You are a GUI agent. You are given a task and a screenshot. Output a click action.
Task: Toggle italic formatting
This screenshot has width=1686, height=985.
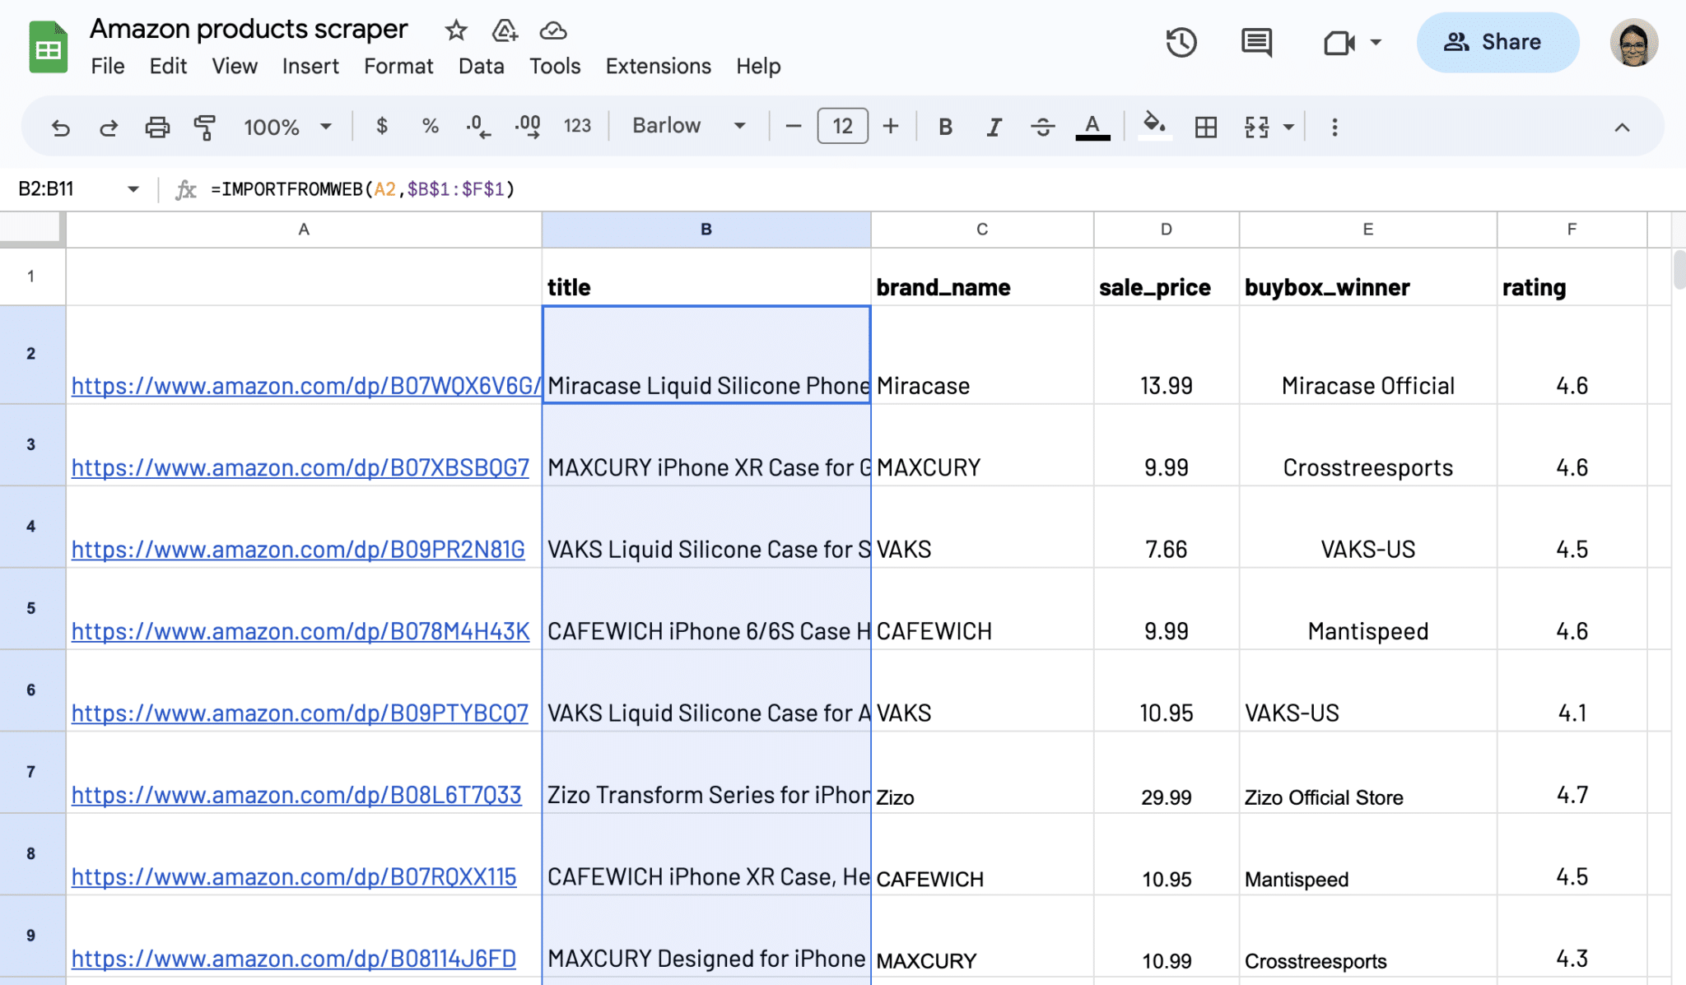pyautogui.click(x=993, y=127)
